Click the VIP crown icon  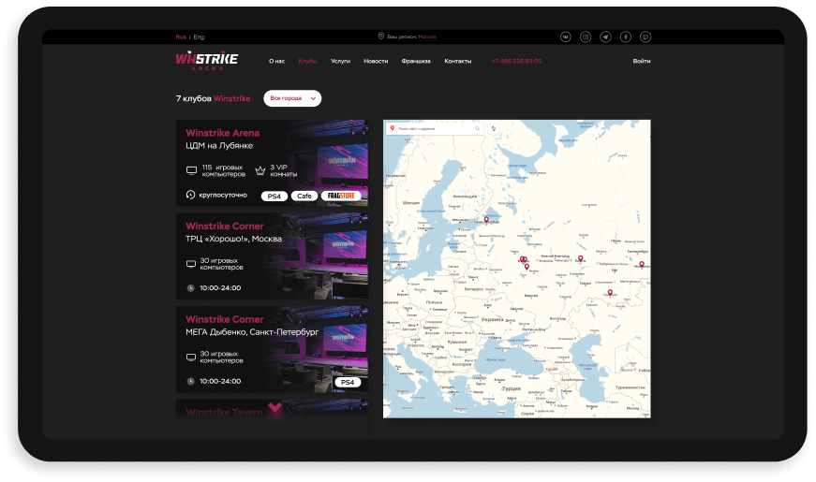pos(260,170)
